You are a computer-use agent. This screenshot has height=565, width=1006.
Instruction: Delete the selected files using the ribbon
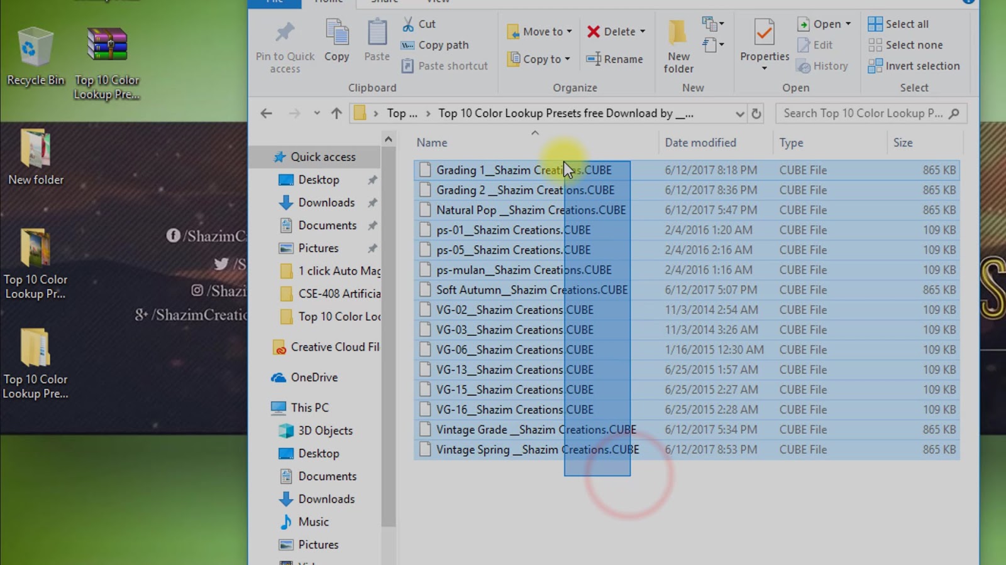tap(611, 31)
